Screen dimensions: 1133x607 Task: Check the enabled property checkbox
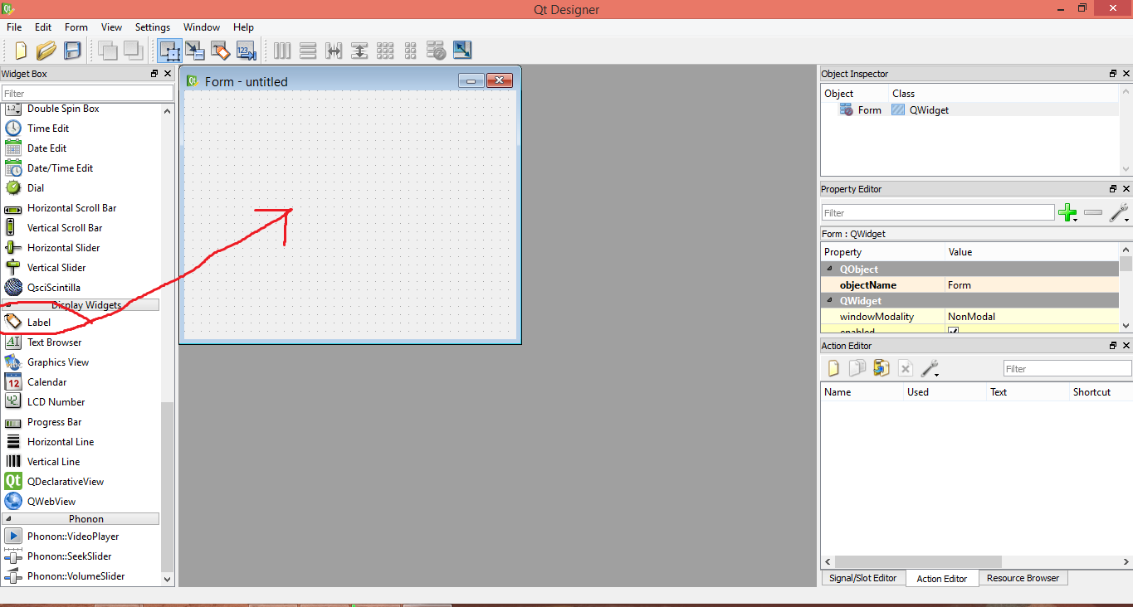(955, 329)
